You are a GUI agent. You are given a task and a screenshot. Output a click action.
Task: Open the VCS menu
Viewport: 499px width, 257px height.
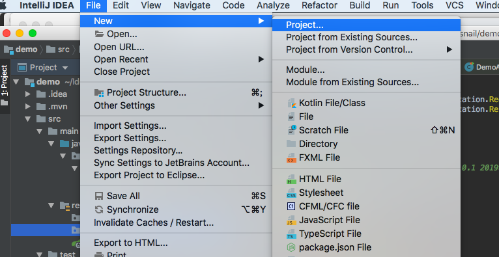[454, 5]
